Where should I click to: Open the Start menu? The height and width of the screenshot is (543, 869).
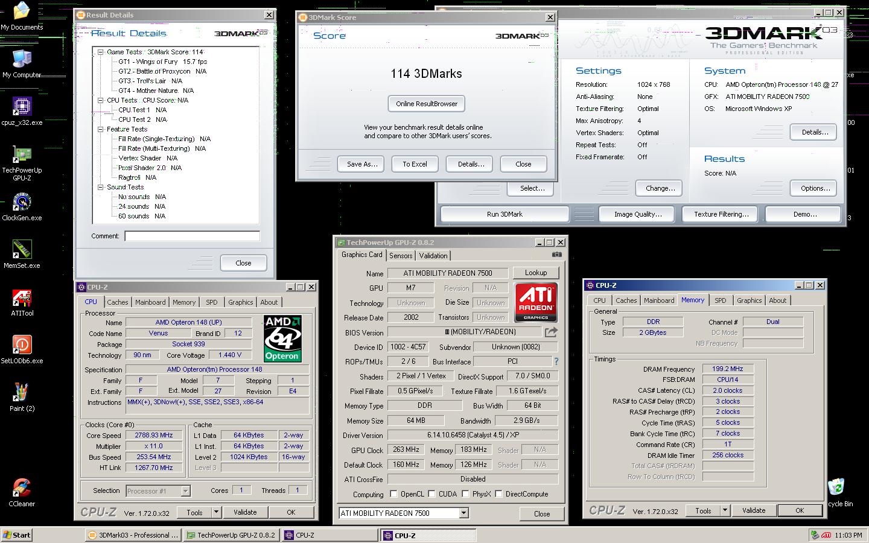coord(17,535)
